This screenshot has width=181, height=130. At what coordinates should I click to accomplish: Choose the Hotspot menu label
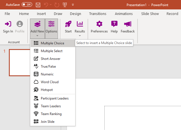click(x=47, y=90)
